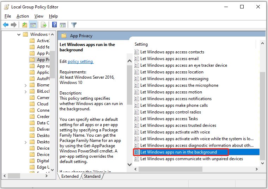Viewport: 268px width, 189px height.
Task: Click policy icon for access Tasks
Action: 136,119
